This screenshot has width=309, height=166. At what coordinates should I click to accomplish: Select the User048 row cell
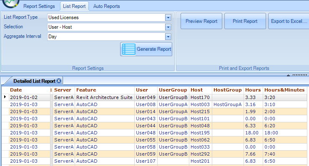pyautogui.click(x=146, y=133)
